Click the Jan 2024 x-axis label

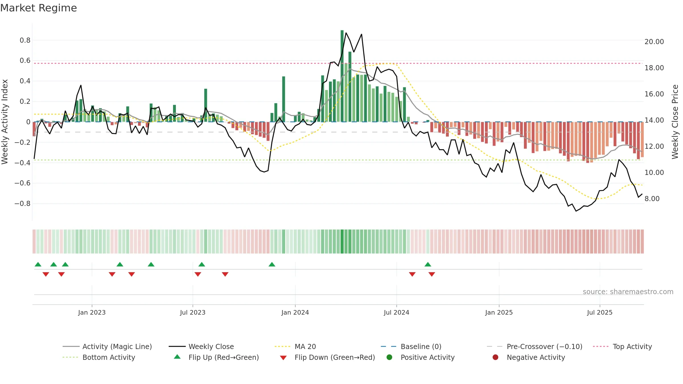(295, 312)
